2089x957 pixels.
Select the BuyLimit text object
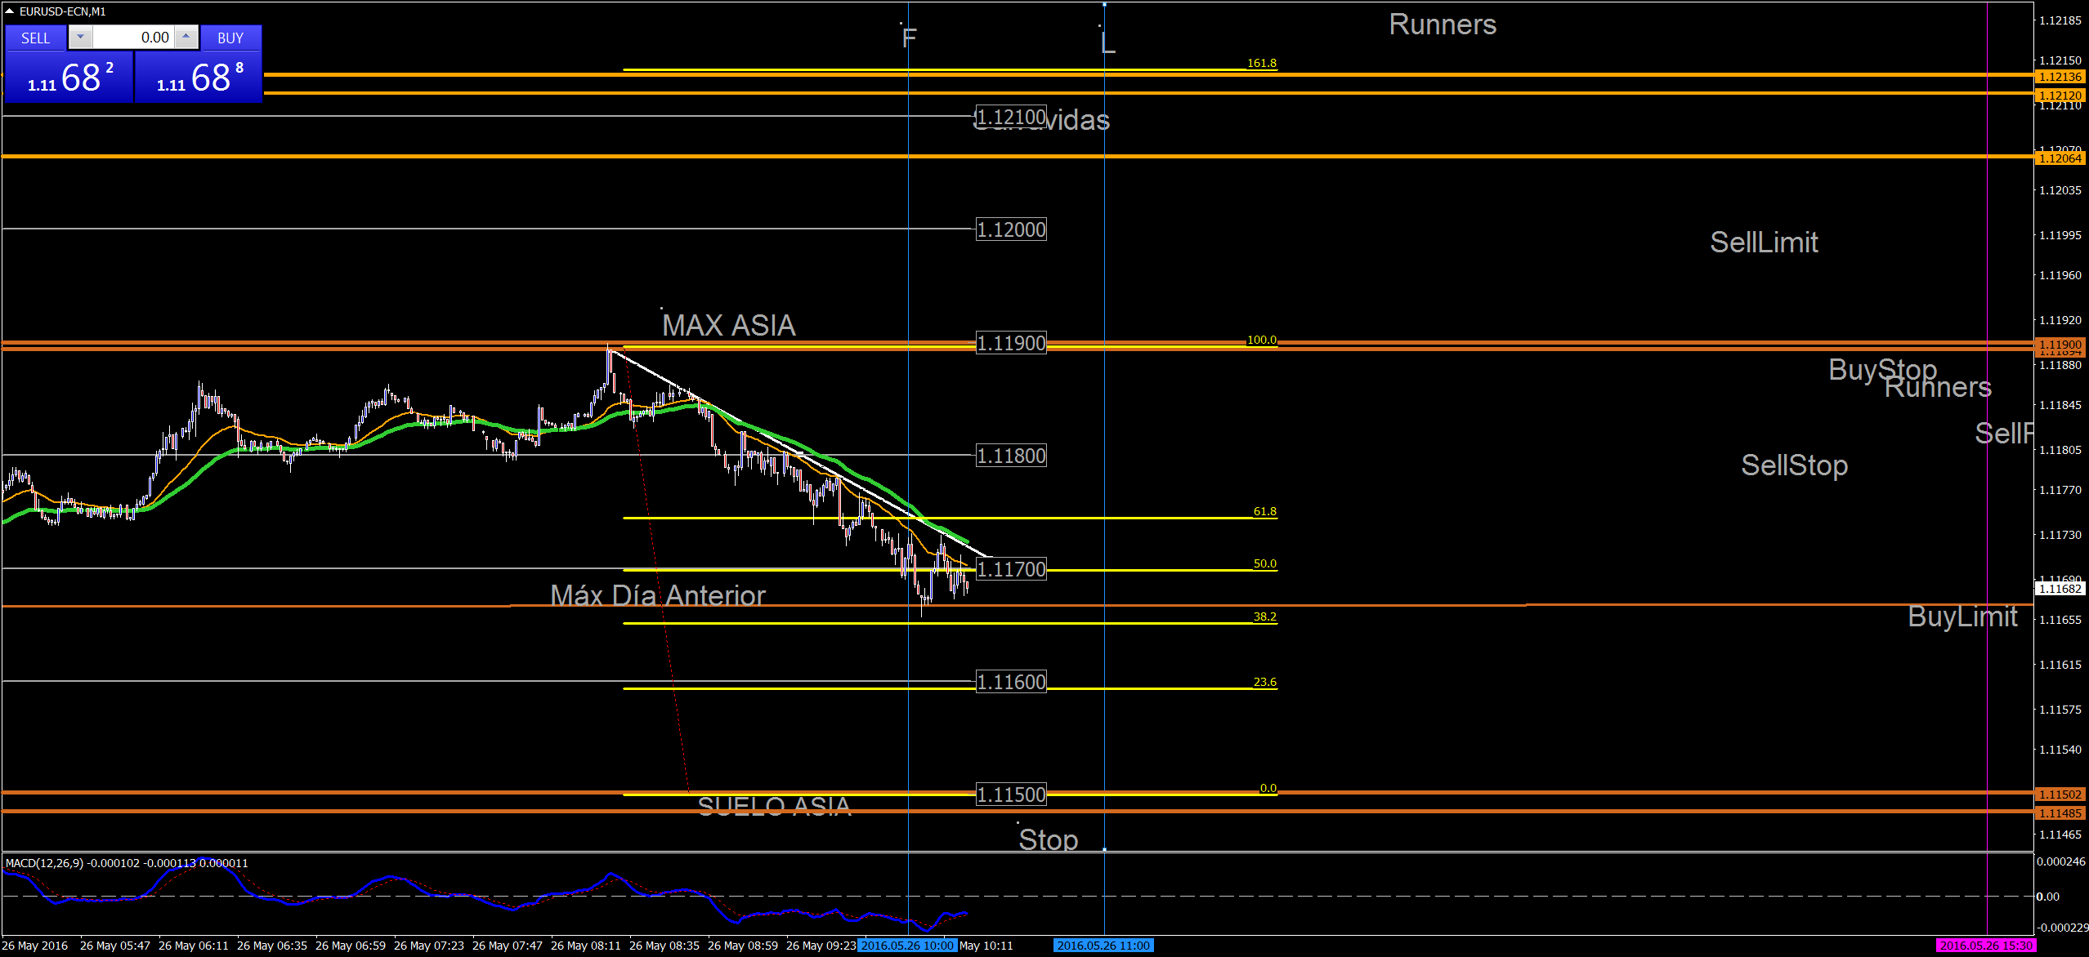[x=1962, y=616]
